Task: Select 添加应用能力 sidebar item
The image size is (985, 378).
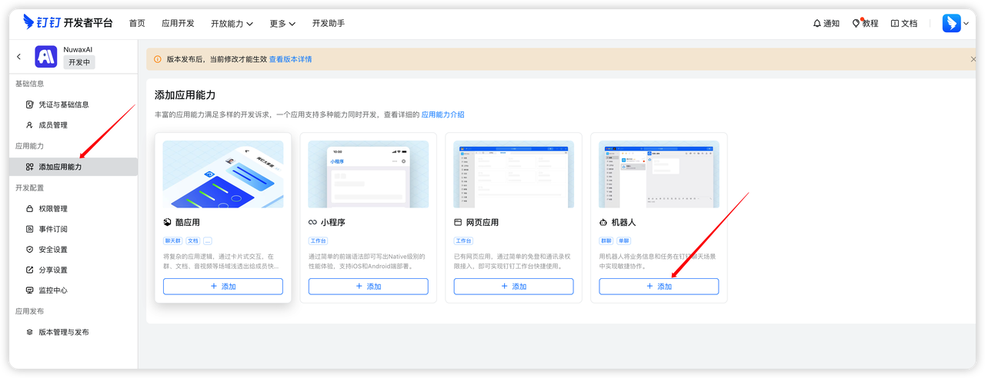Action: click(73, 167)
